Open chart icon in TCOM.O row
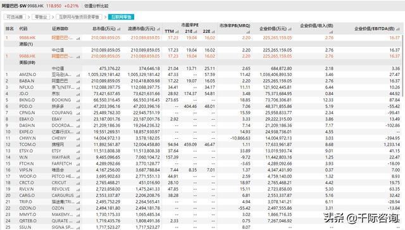405x230 pixels. tap(78, 145)
